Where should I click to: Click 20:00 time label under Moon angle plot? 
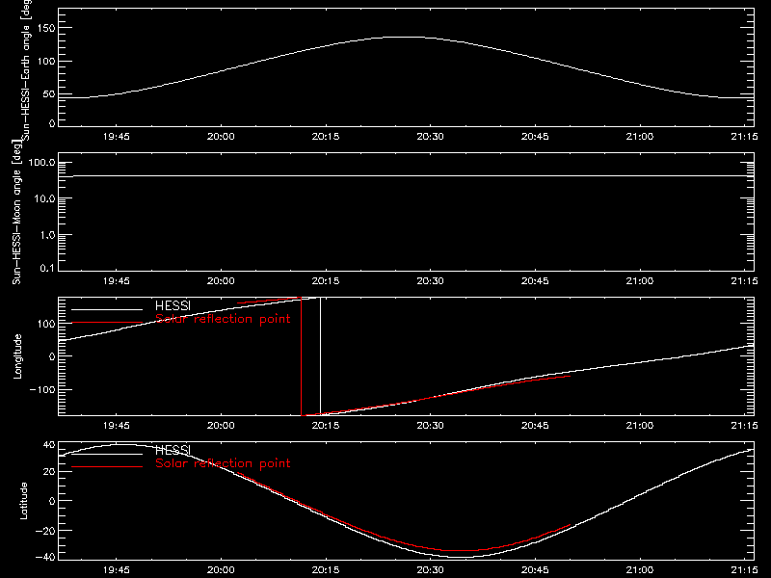221,281
